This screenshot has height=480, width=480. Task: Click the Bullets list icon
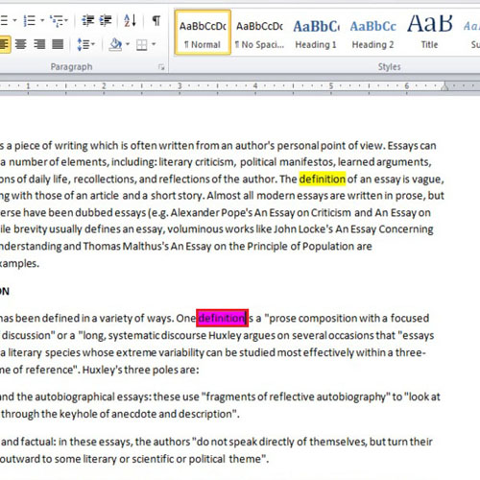[4, 21]
